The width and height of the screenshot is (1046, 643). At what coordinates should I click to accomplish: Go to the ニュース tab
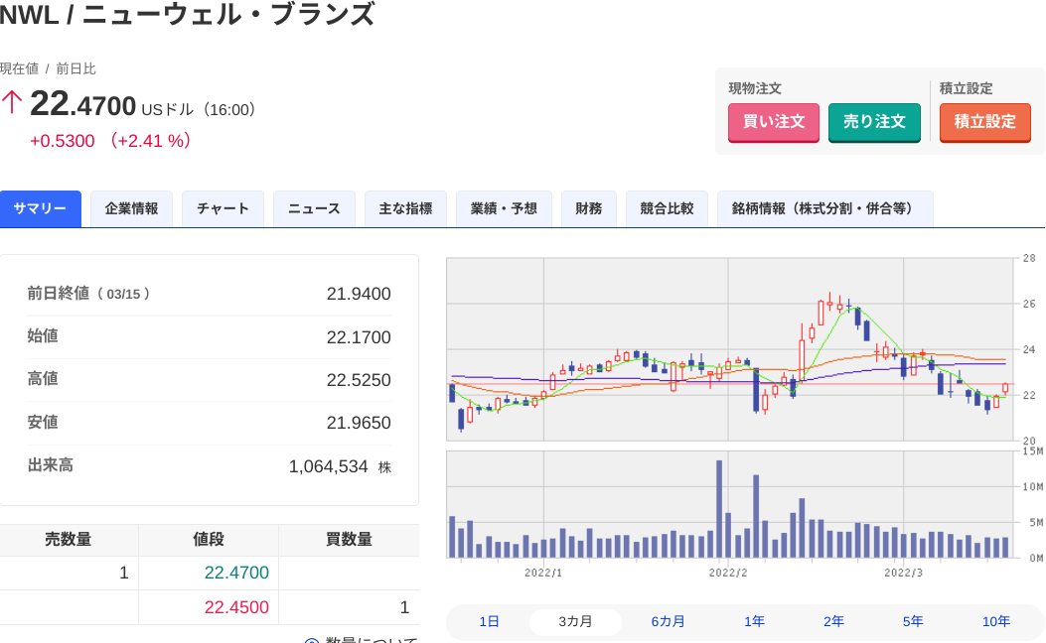(x=314, y=208)
